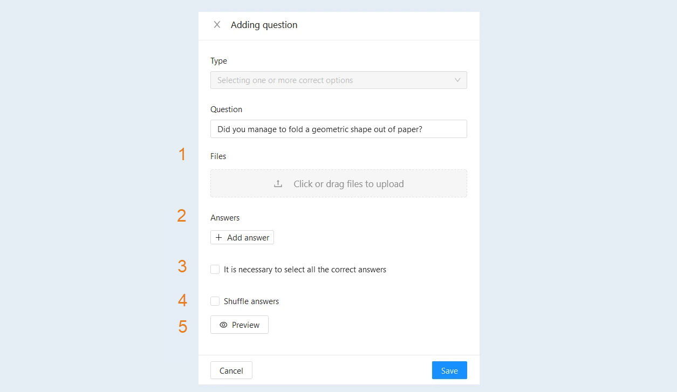Image resolution: width=677 pixels, height=392 pixels.
Task: Click the Add answer button
Action: (x=242, y=238)
